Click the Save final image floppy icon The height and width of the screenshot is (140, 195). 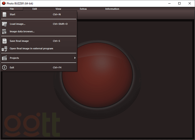(4, 41)
